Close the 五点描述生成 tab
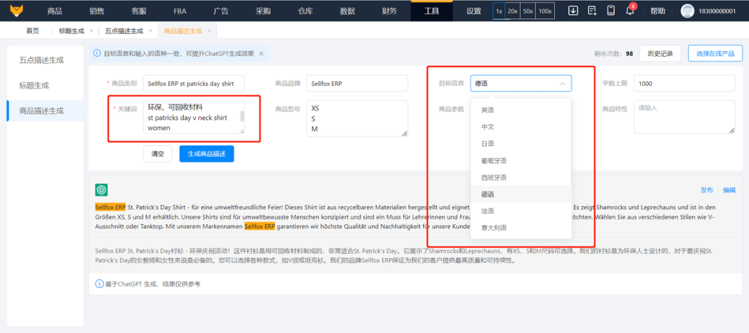The height and width of the screenshot is (333, 749). click(x=150, y=31)
